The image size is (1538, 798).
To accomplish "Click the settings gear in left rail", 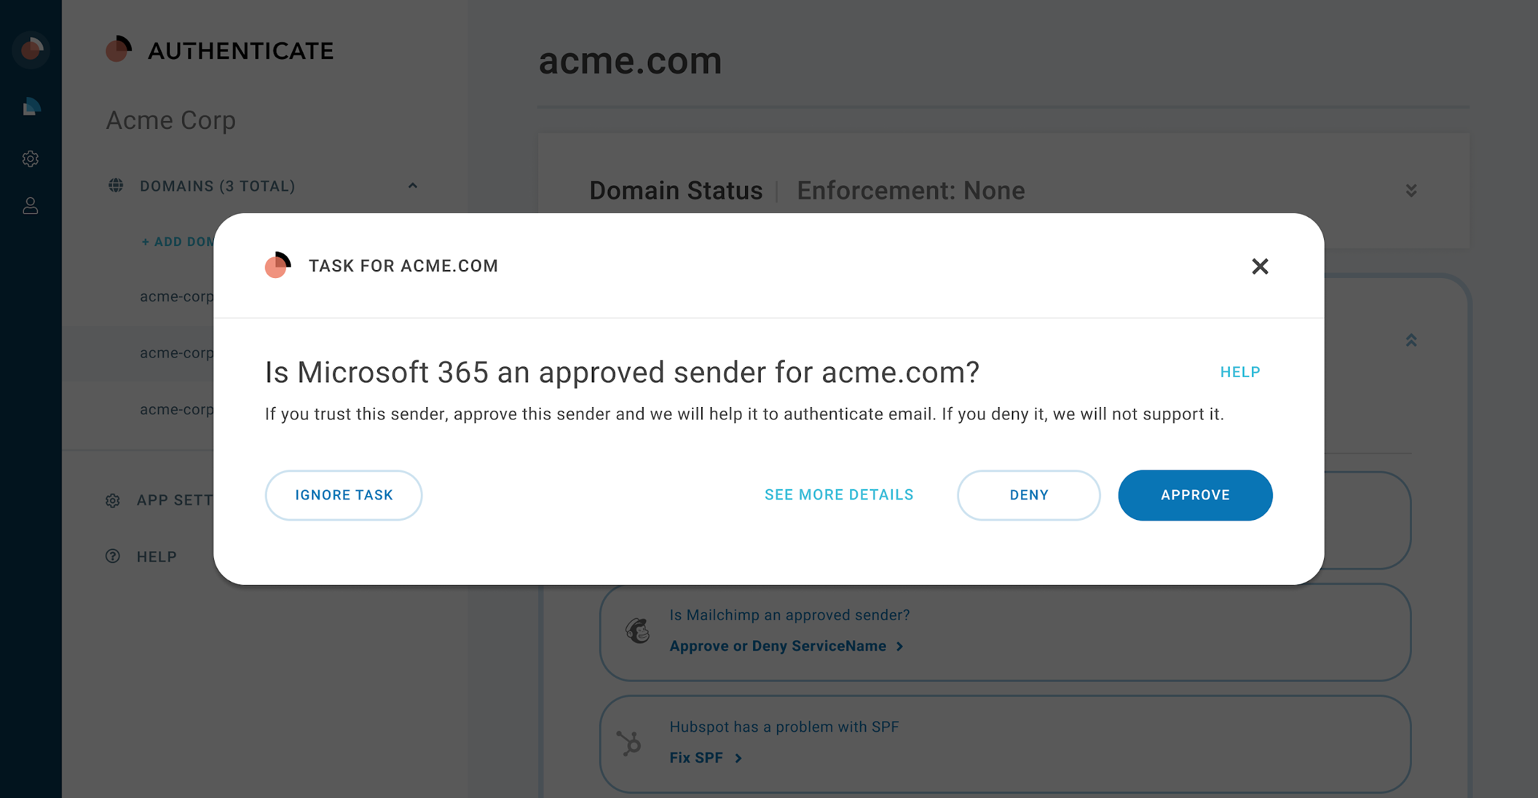I will (x=31, y=159).
